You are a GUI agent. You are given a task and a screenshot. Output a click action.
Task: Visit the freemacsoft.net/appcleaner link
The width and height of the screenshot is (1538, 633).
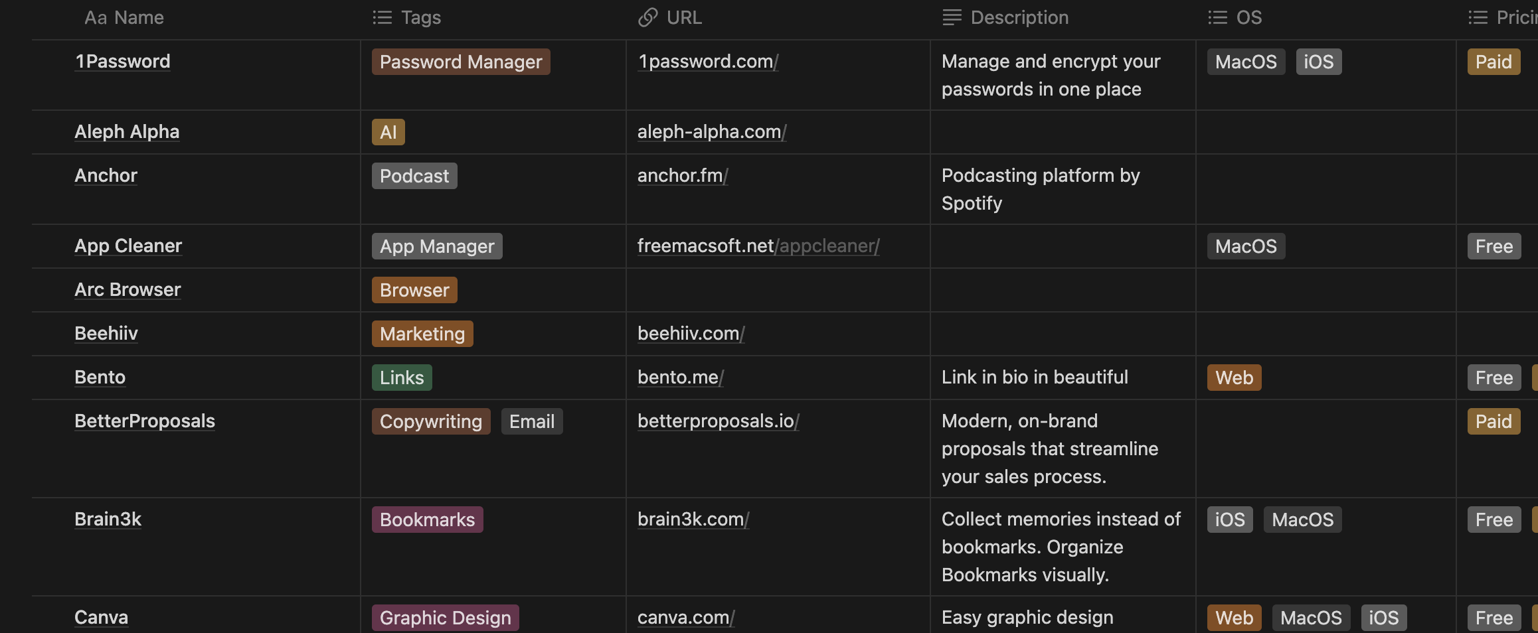coord(758,246)
